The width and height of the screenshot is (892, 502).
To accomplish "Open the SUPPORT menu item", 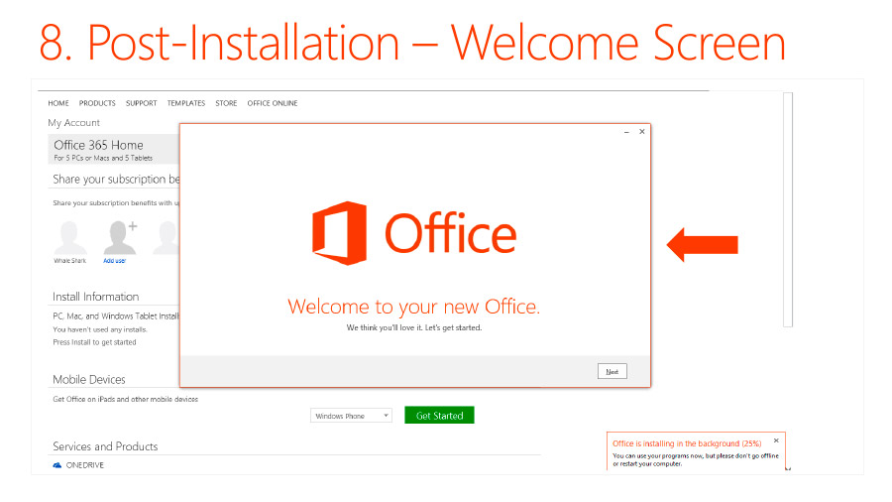I will [141, 103].
